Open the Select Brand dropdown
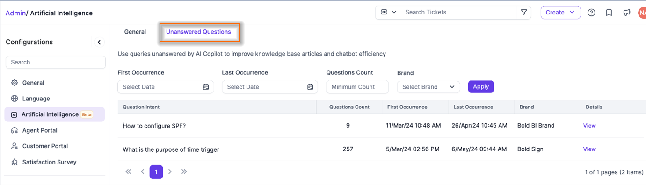 [428, 87]
